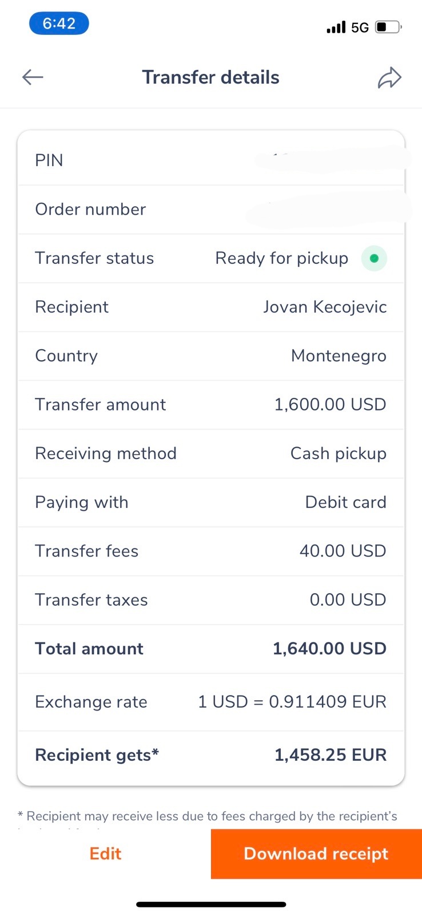
Task: Tap the 1,640.00 USD total amount
Action: point(329,649)
